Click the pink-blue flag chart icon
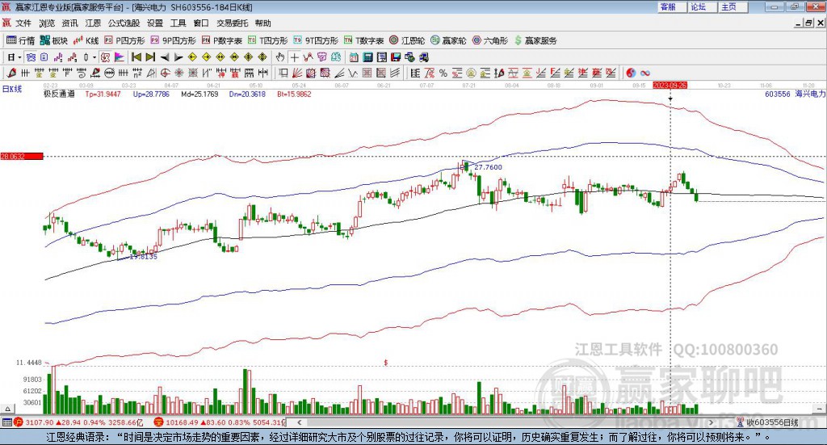827x445 pixels. pos(120,57)
